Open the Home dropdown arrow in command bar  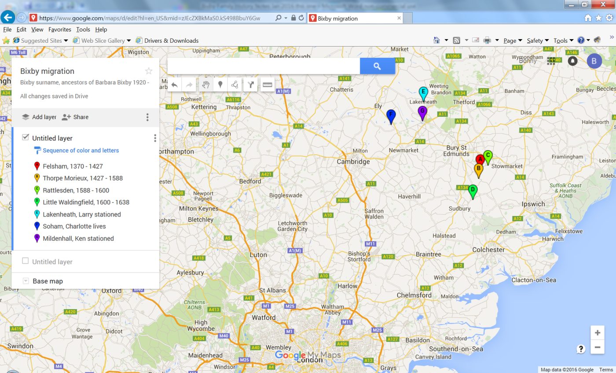pos(446,41)
